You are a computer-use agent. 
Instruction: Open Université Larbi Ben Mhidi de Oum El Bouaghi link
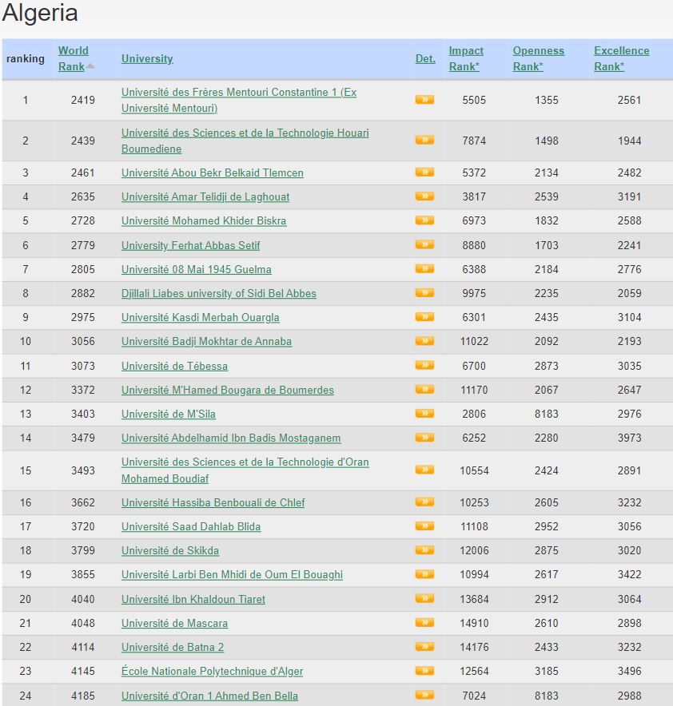[232, 574]
